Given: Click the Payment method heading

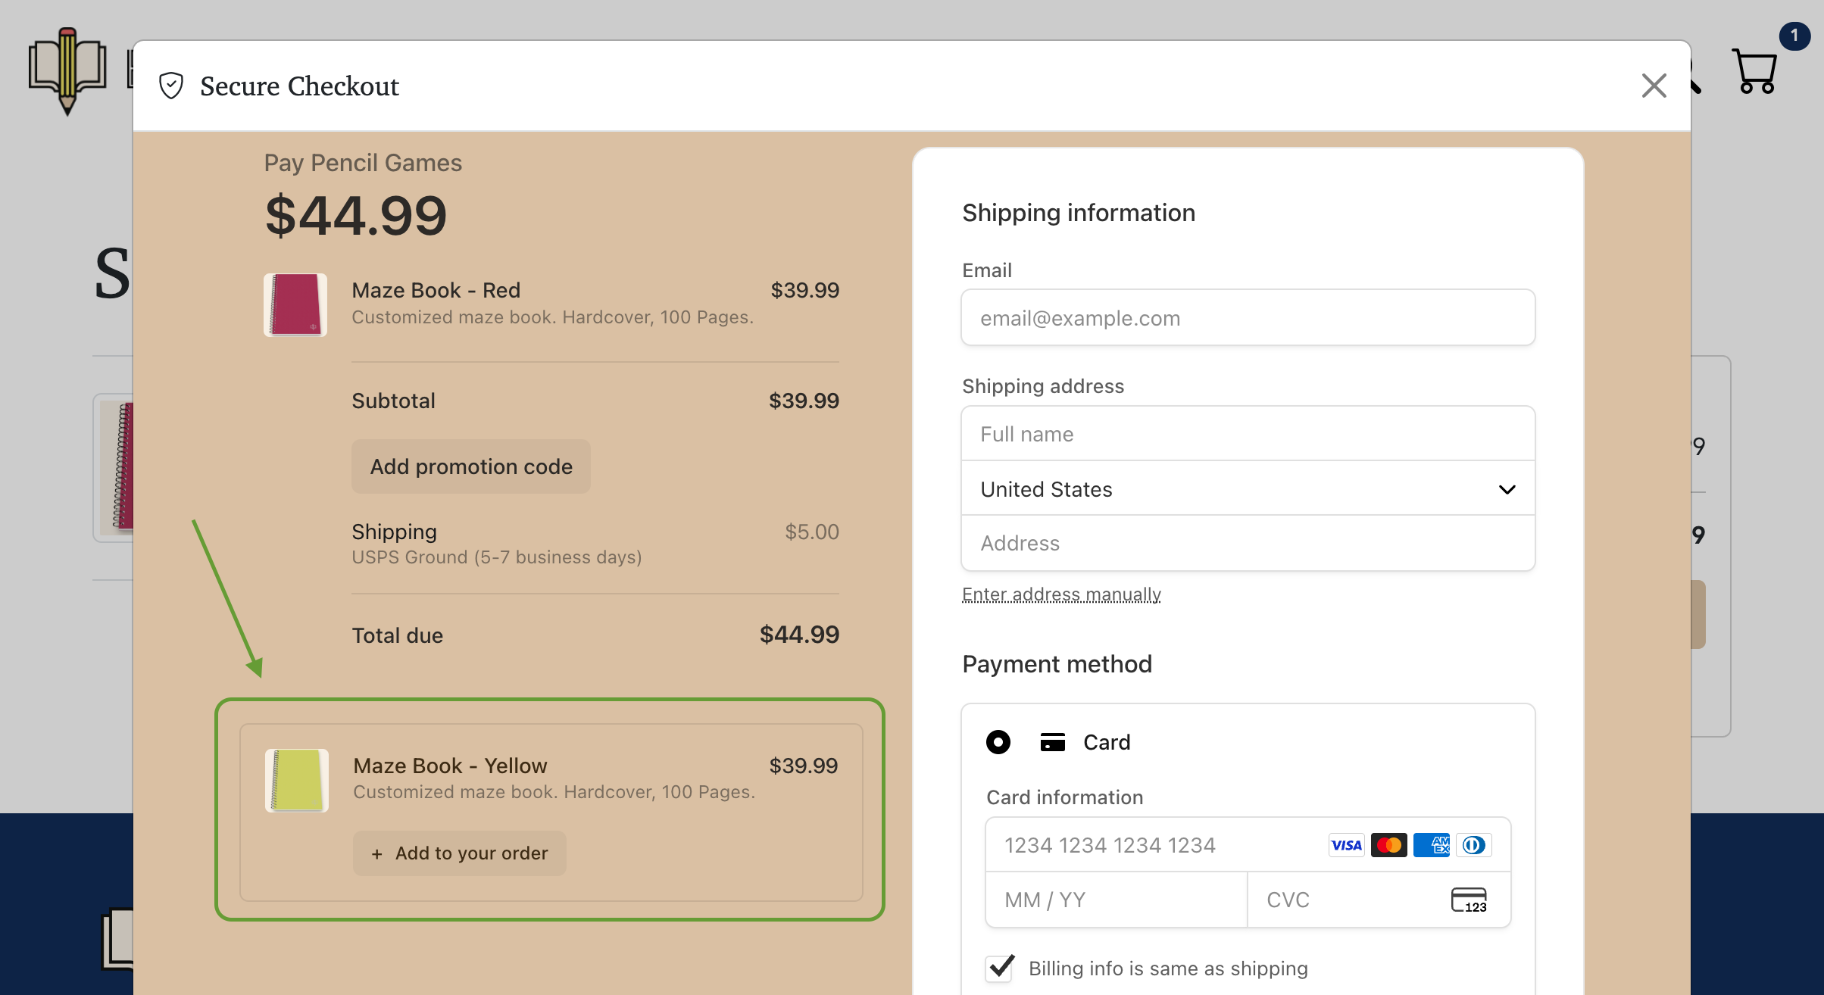Looking at the screenshot, I should (1057, 664).
